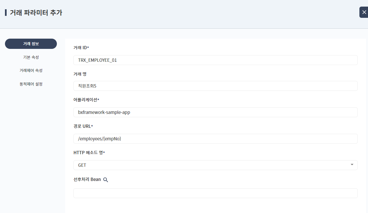Select the 경로 URL field with /employees/{empNo}
368x213 pixels.
click(x=215, y=139)
